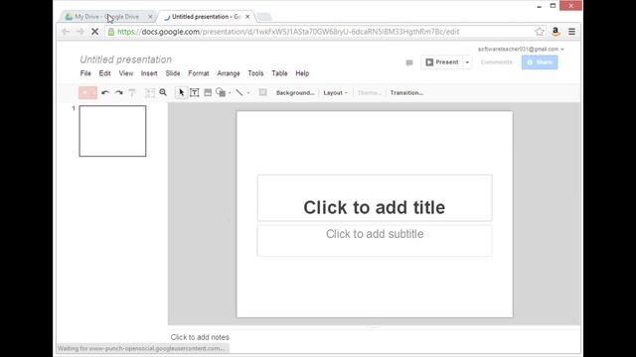This screenshot has width=636, height=357.
Task: Open the Slide menu
Action: coord(173,73)
